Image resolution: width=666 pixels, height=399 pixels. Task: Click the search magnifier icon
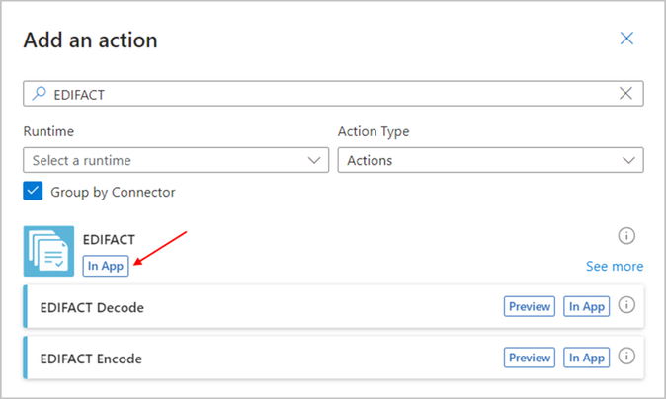(x=40, y=94)
